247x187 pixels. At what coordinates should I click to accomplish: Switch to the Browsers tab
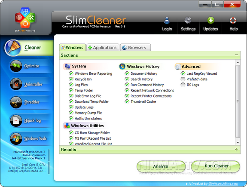(x=135, y=47)
